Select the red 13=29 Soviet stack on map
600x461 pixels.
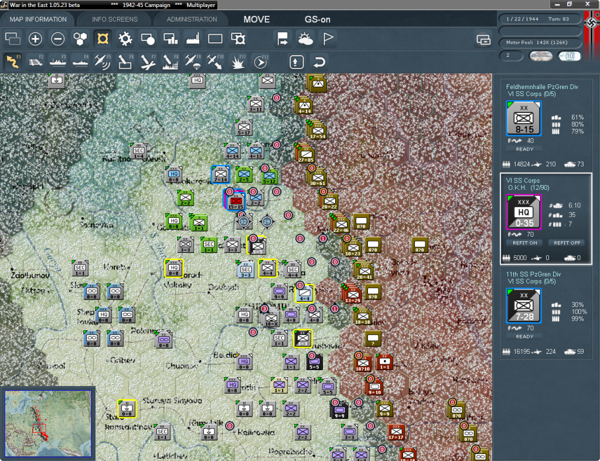tap(352, 294)
